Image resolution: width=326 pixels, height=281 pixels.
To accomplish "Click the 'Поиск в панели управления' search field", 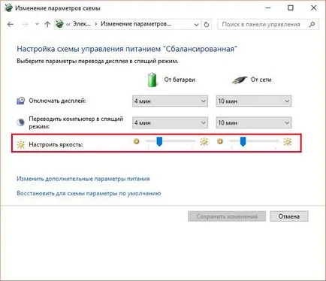I will pyautogui.click(x=268, y=25).
